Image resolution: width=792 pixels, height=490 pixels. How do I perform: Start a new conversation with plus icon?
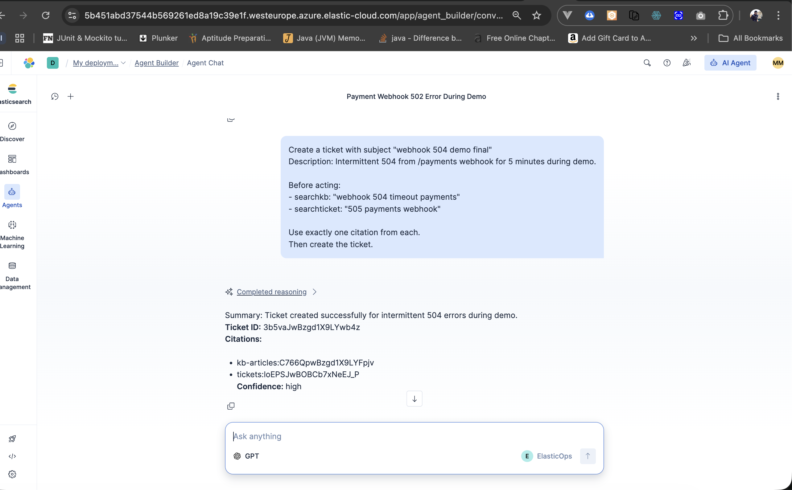(x=70, y=96)
